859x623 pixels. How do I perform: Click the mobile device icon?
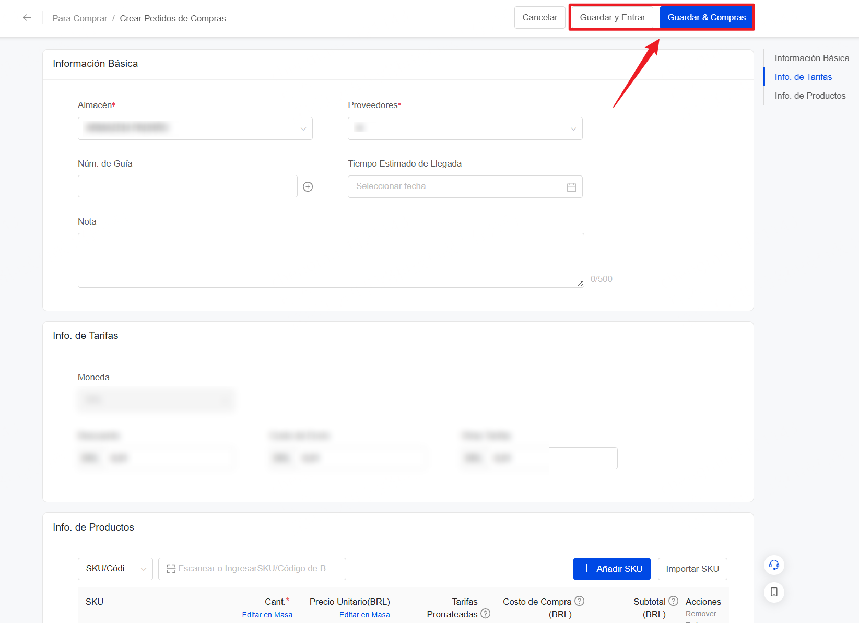pos(774,593)
